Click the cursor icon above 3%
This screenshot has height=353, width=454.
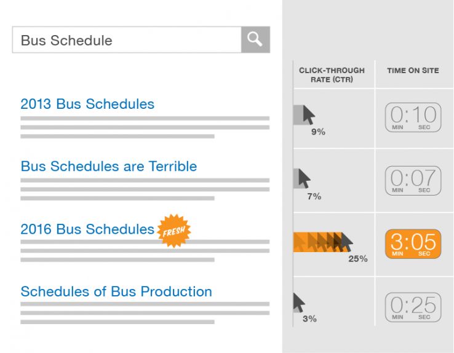300,302
